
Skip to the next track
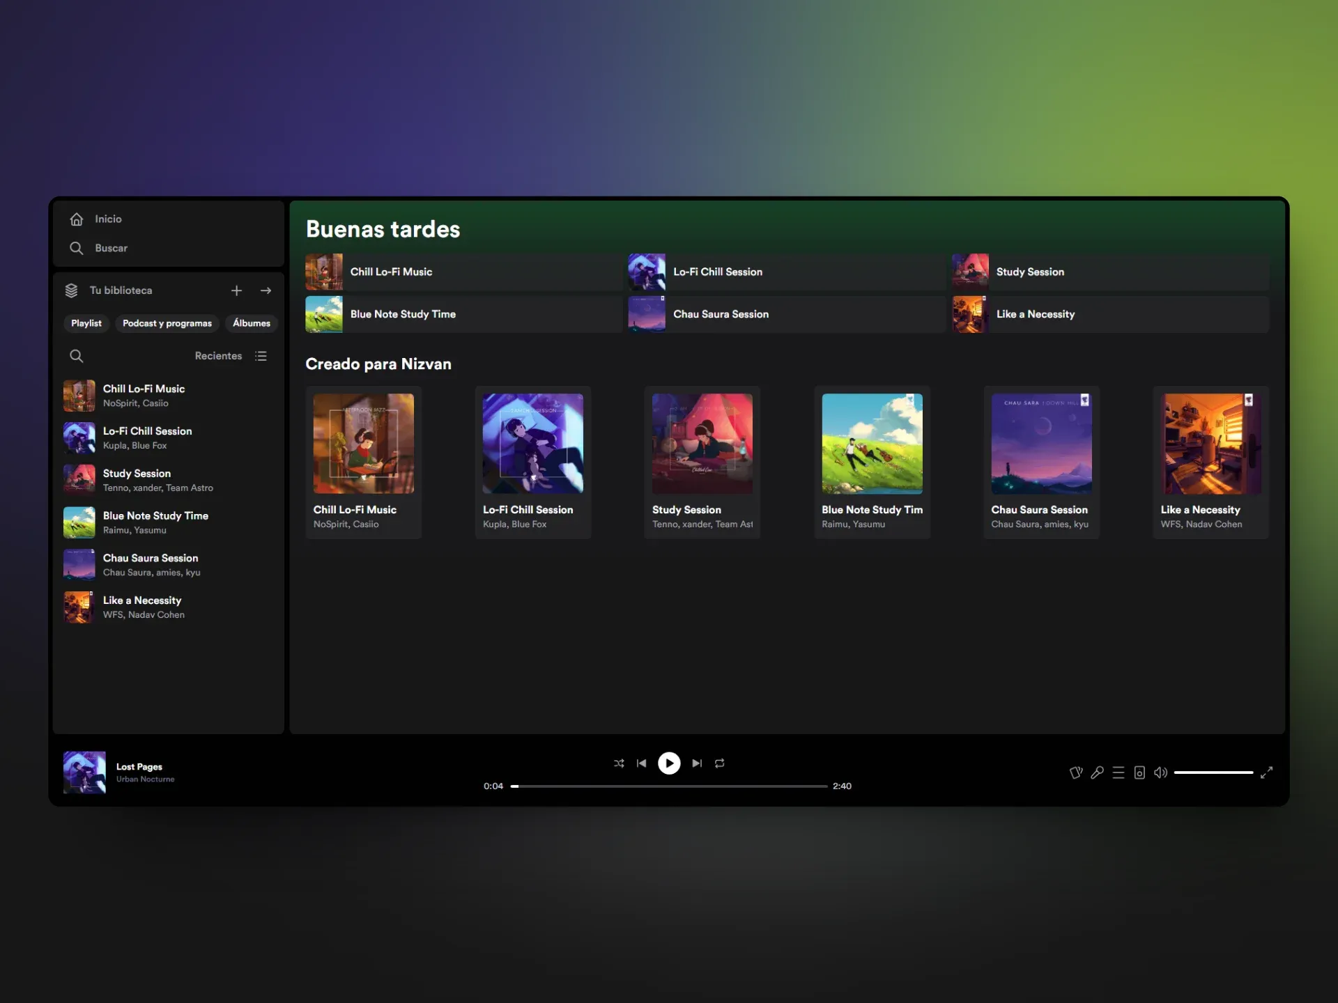click(x=697, y=763)
